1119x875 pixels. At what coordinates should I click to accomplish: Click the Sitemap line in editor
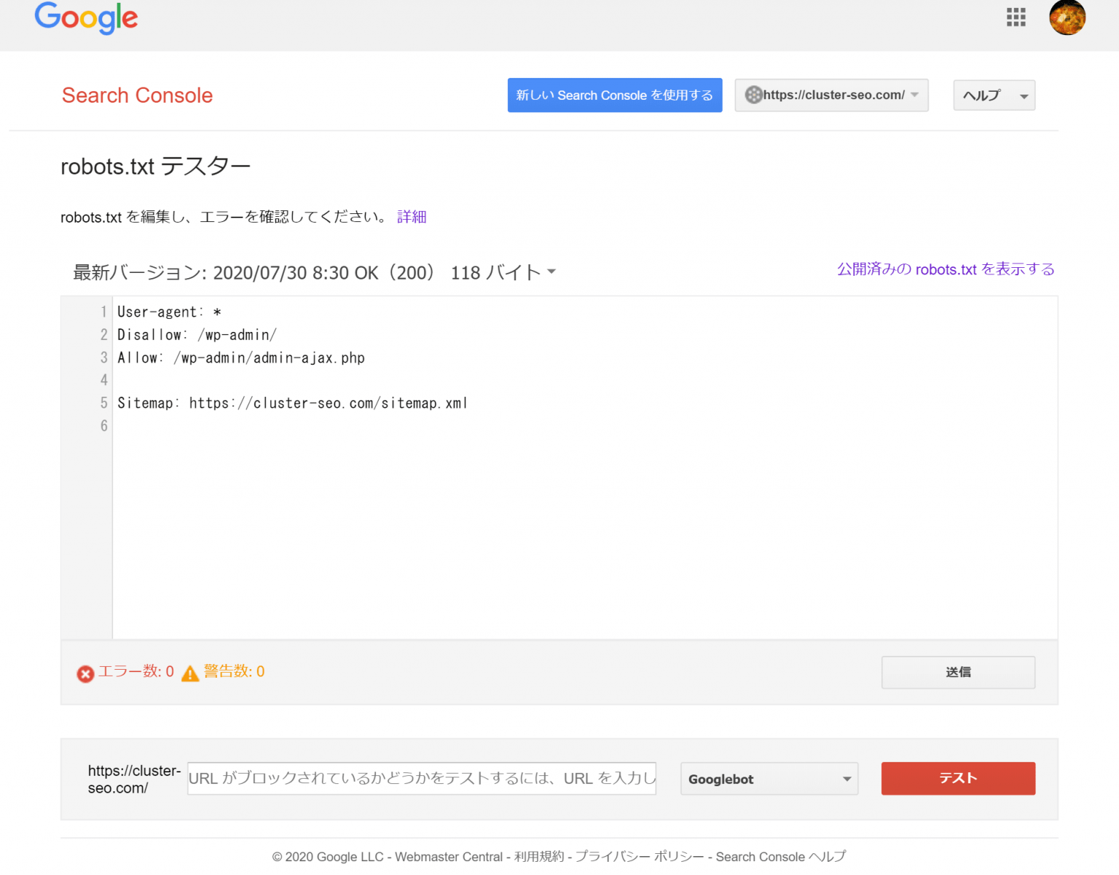click(x=291, y=403)
